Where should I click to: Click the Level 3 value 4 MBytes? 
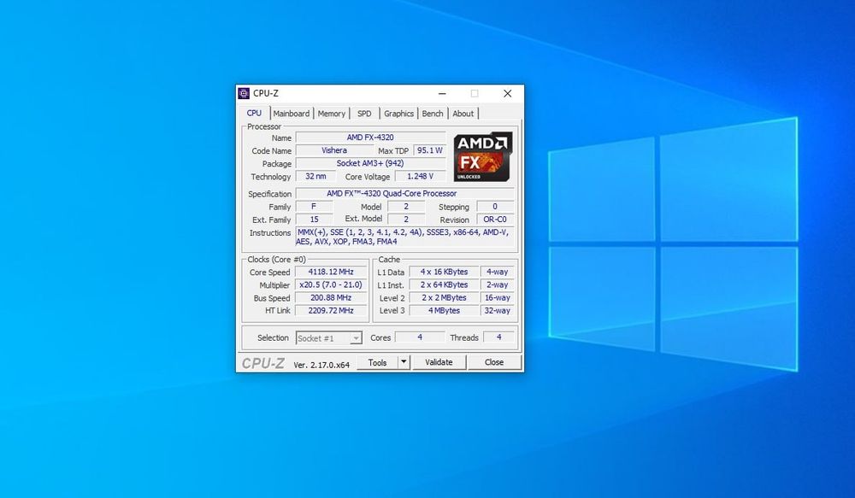point(444,311)
